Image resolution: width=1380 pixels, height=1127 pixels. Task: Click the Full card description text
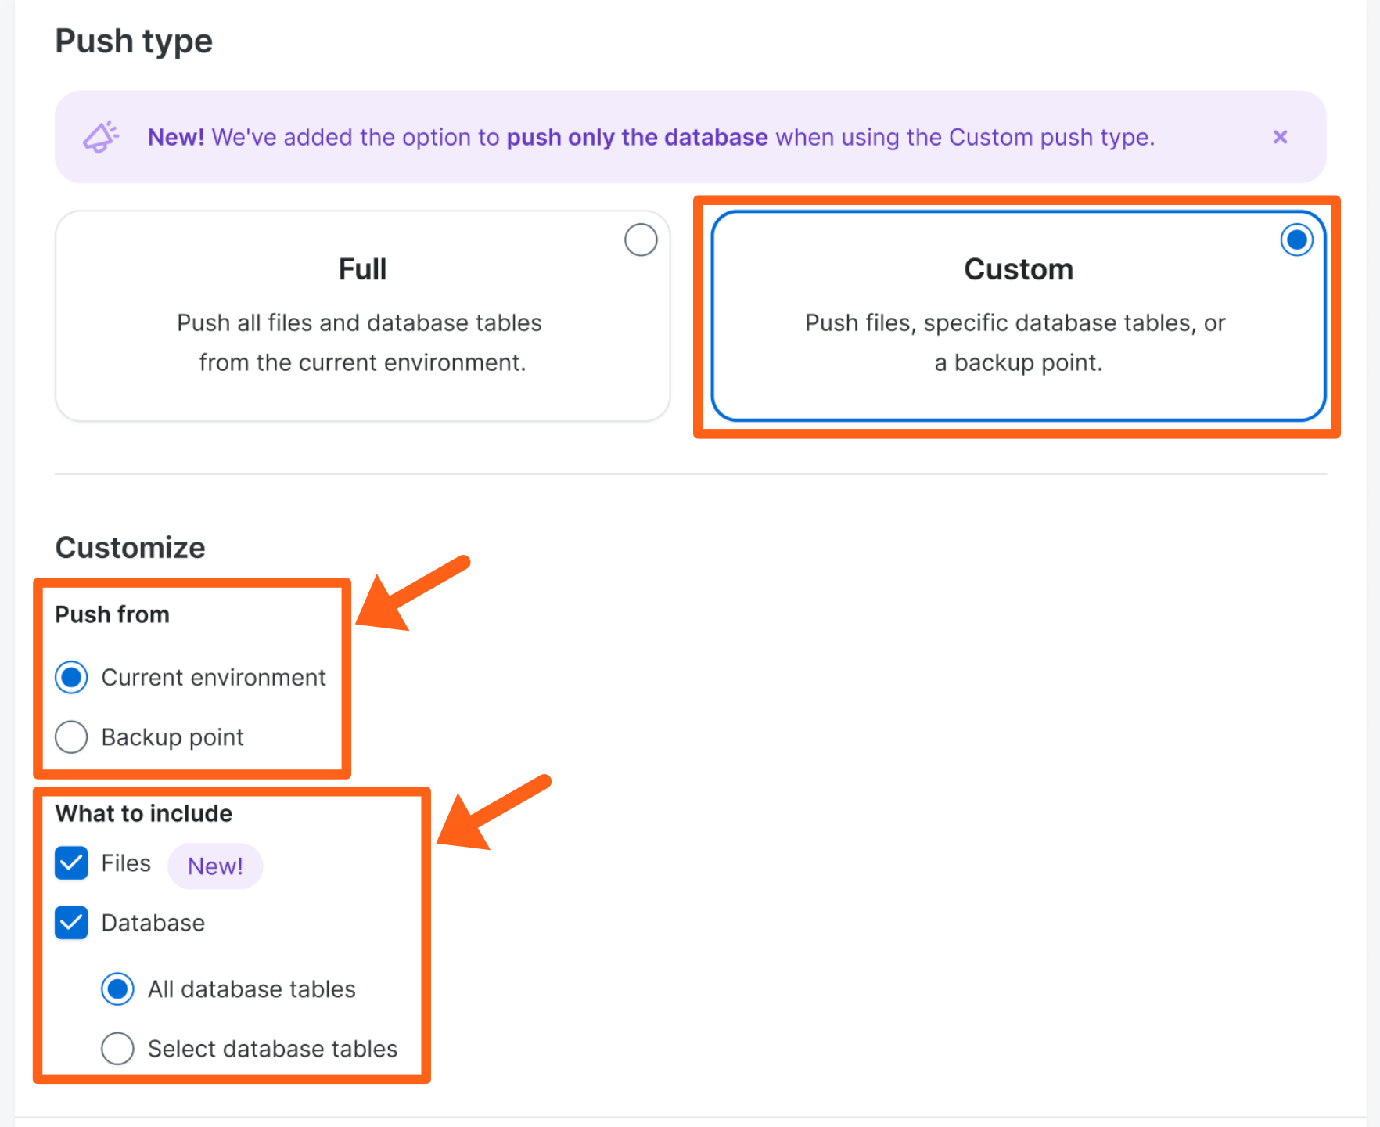pyautogui.click(x=360, y=343)
